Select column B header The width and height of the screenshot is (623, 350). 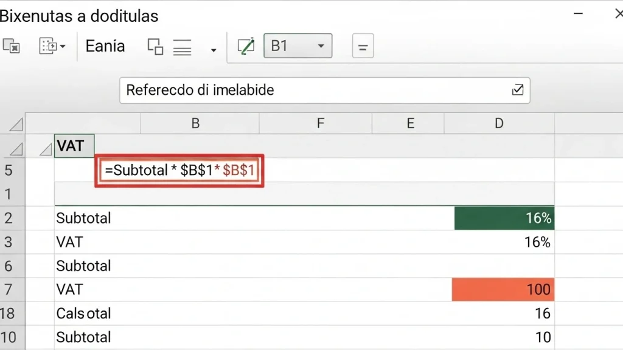coord(195,123)
